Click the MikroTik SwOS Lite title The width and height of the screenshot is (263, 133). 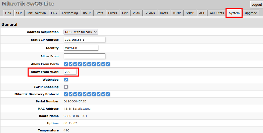28,4
